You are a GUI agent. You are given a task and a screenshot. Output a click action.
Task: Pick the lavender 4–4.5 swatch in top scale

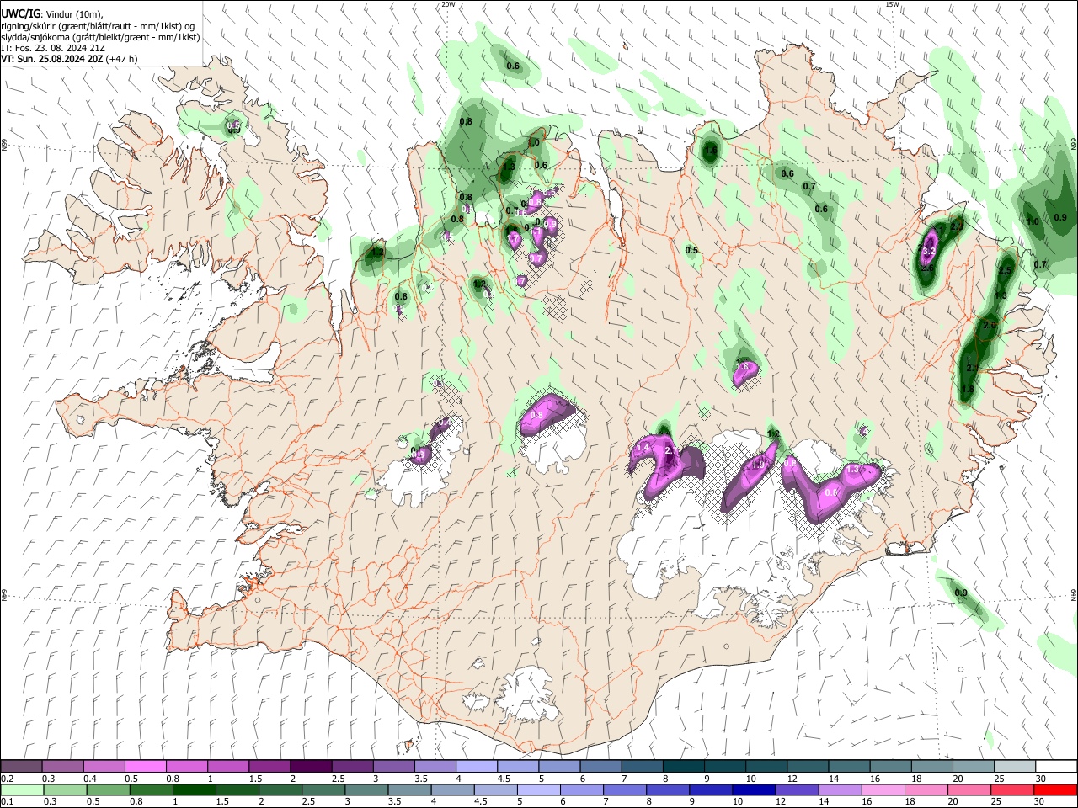tap(477, 767)
